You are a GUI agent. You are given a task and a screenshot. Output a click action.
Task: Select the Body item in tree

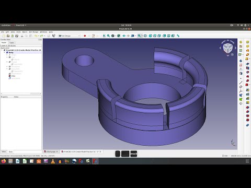pos(11,52)
